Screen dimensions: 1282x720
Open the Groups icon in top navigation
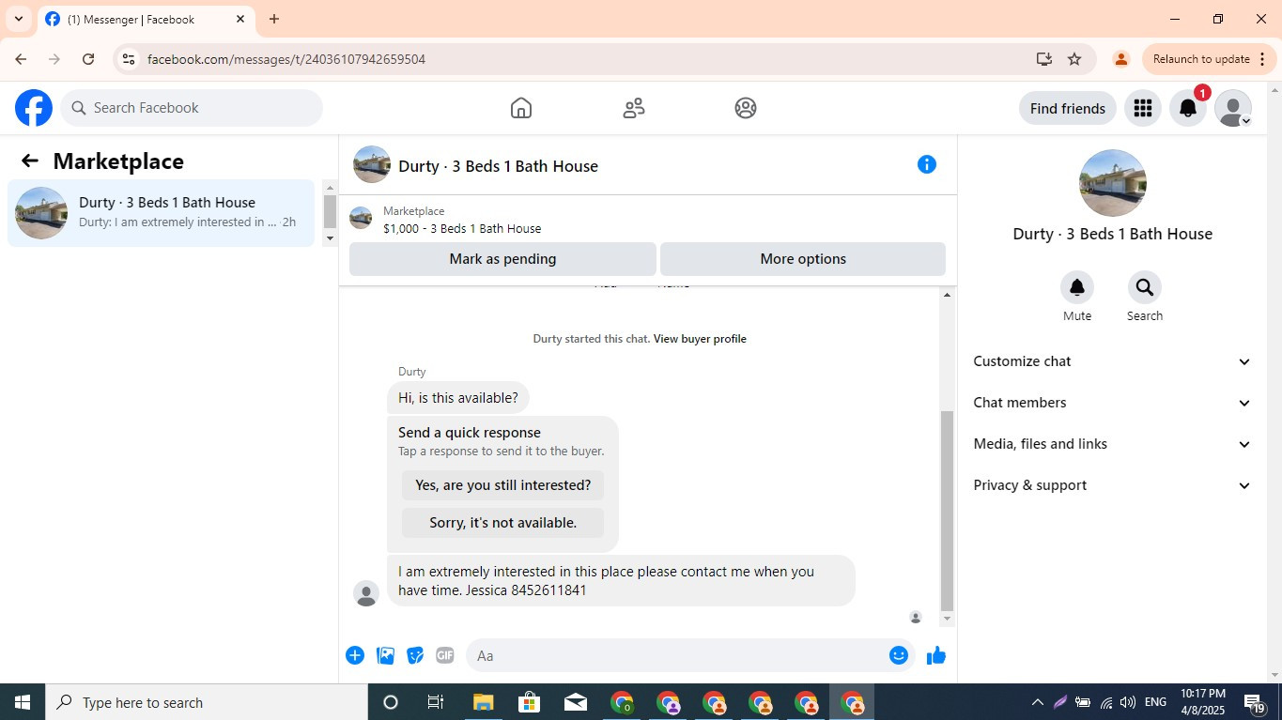[746, 108]
